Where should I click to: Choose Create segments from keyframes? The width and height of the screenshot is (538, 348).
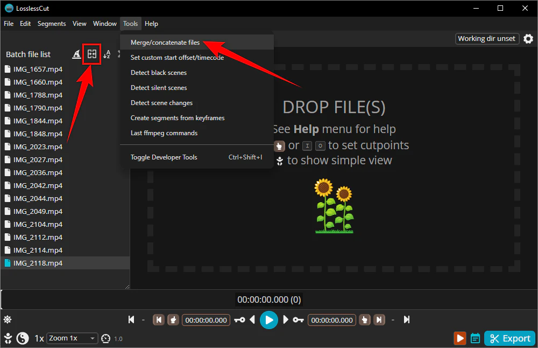pyautogui.click(x=197, y=118)
